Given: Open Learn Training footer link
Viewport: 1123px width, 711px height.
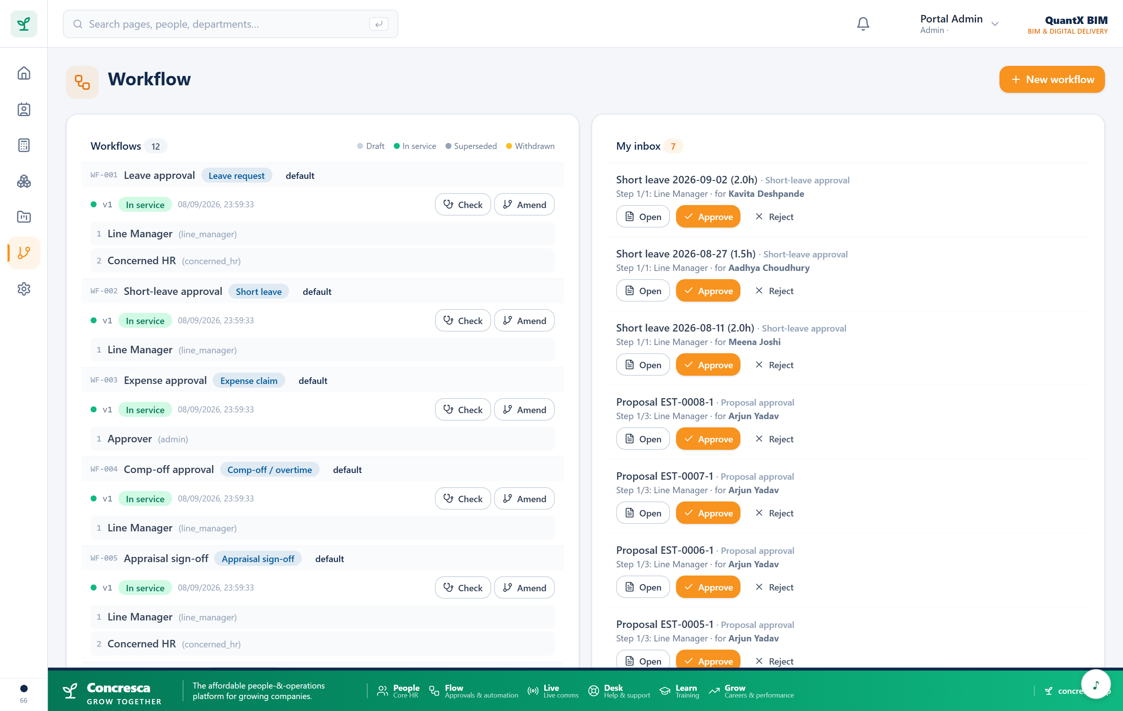Looking at the screenshot, I should coord(679,691).
